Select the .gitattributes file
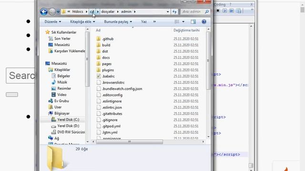 pos(112,114)
